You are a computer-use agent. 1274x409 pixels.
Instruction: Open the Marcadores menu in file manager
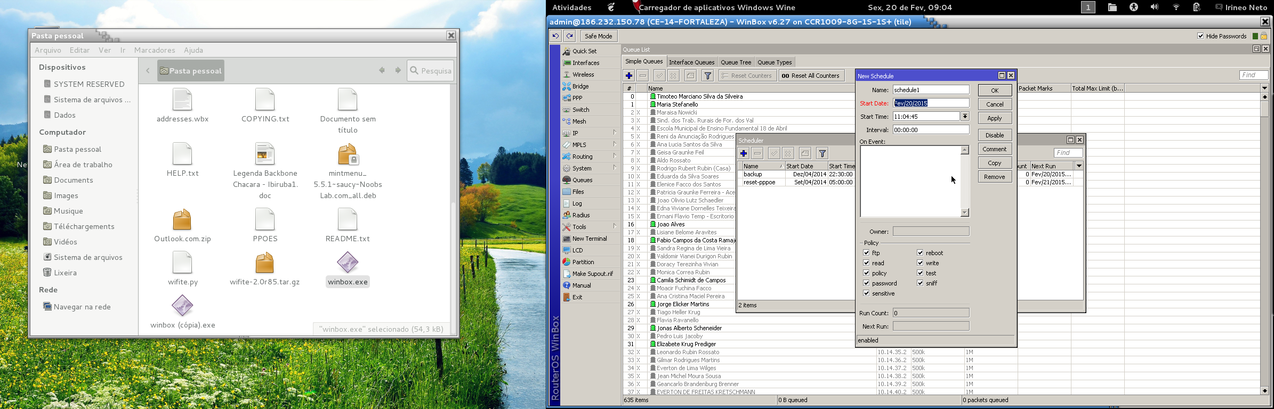[x=155, y=50]
